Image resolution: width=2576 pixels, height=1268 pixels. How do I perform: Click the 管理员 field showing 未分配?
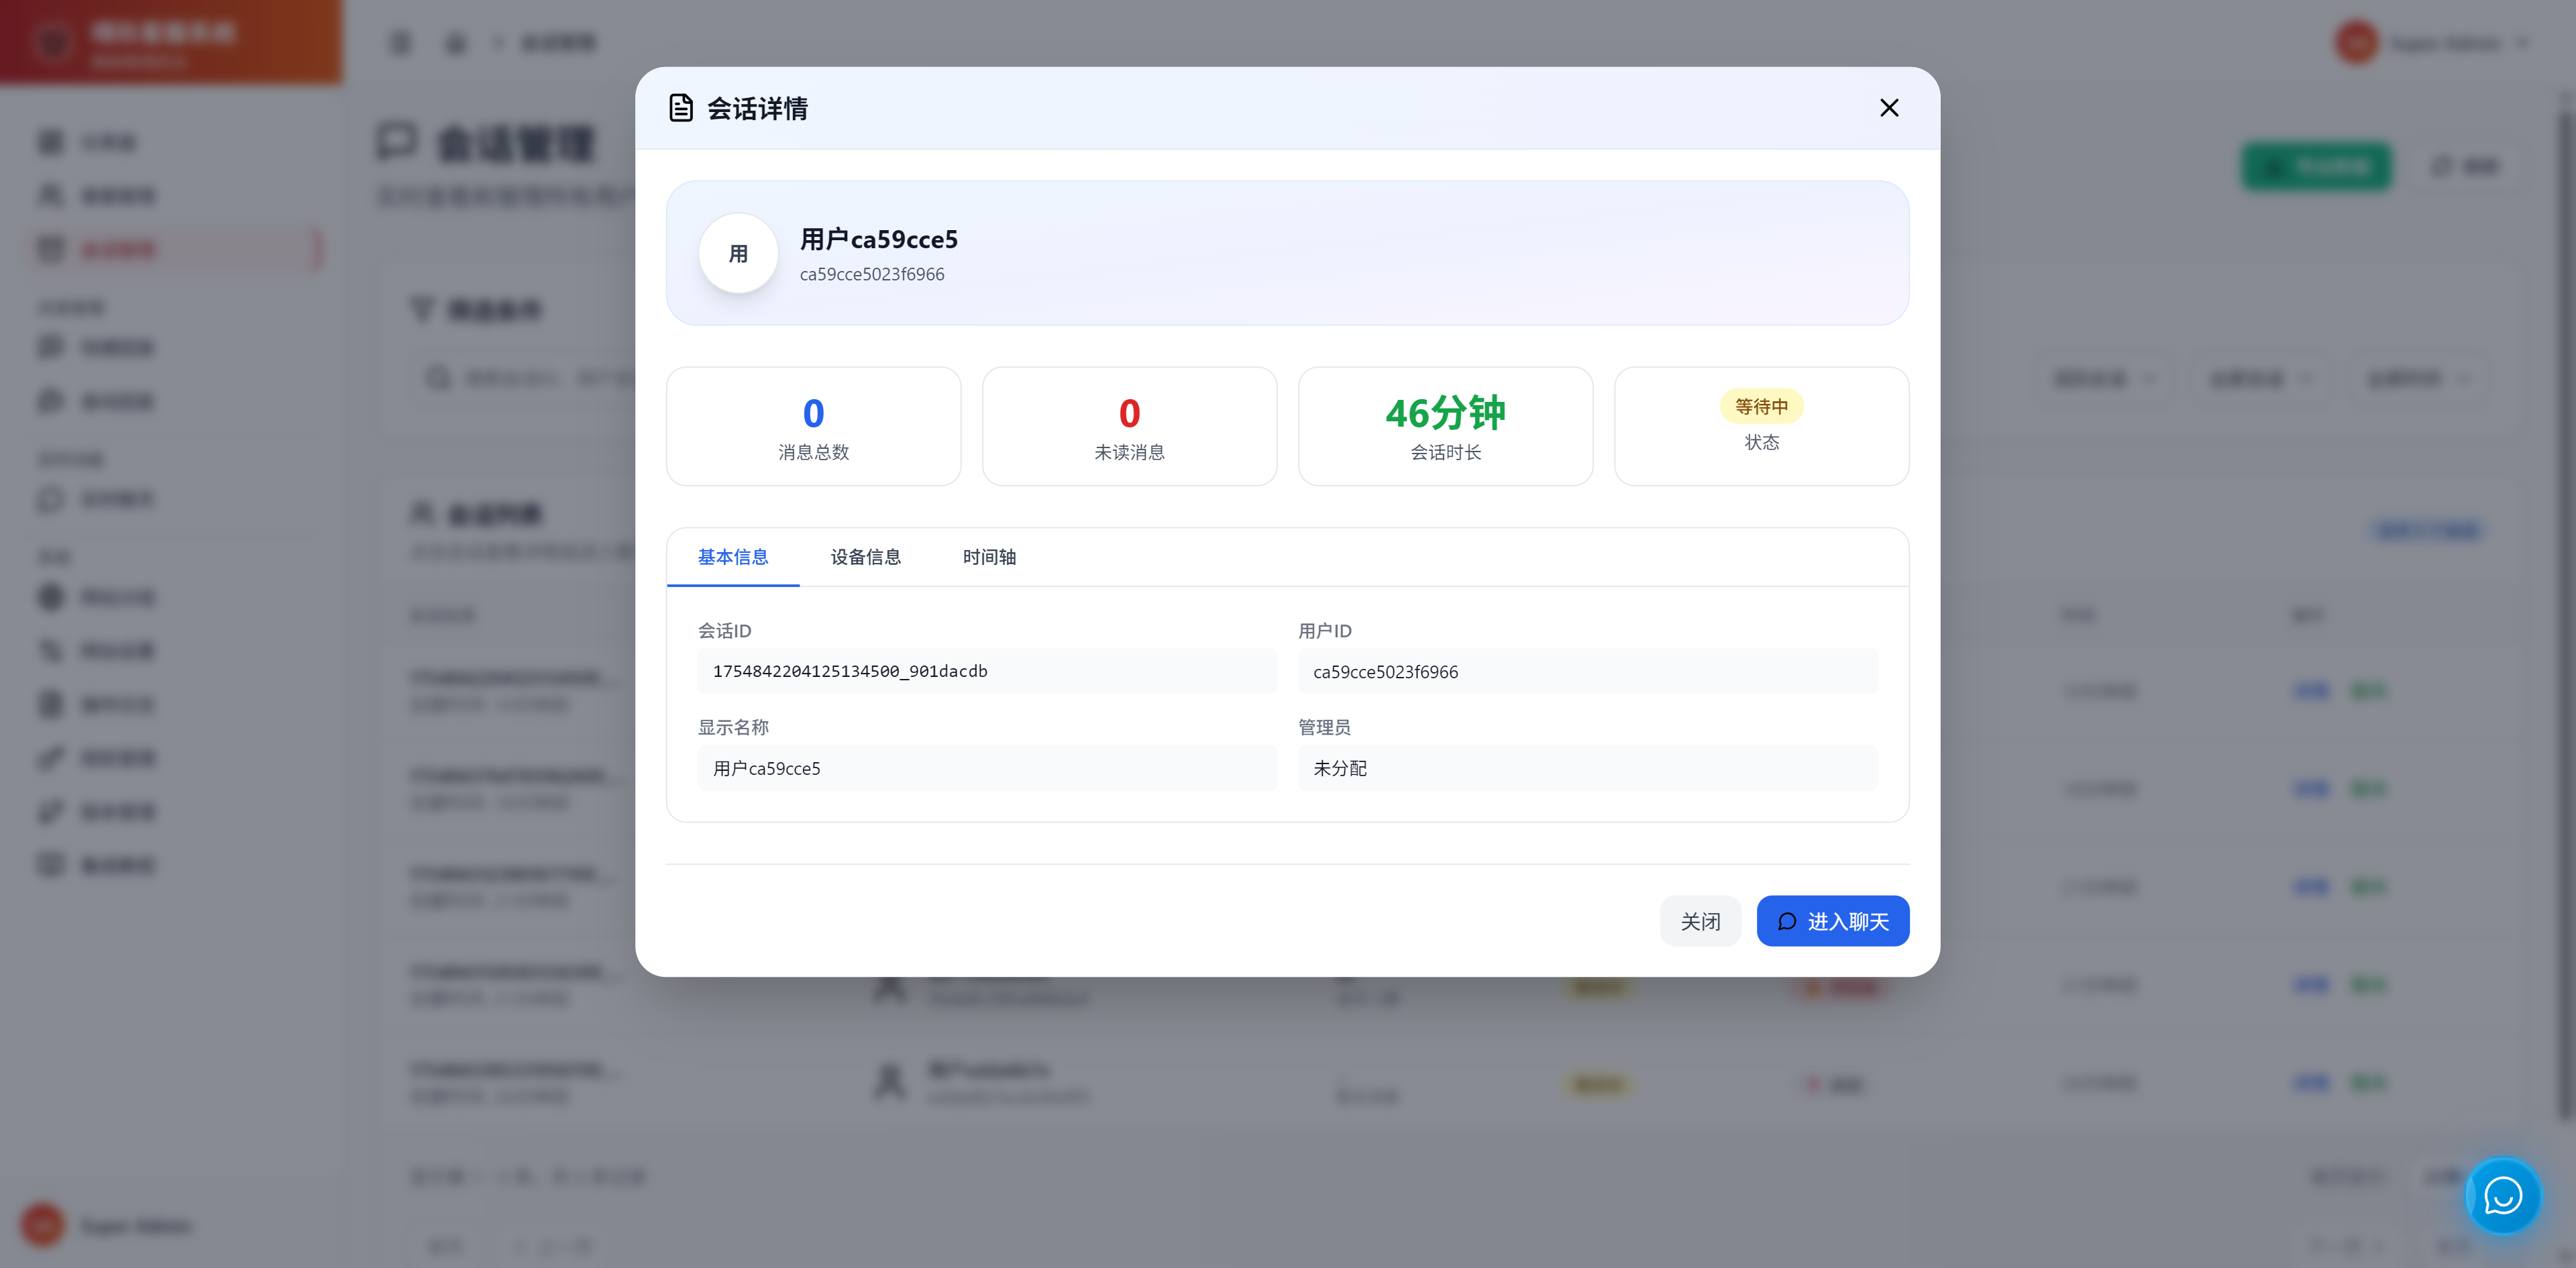1587,768
